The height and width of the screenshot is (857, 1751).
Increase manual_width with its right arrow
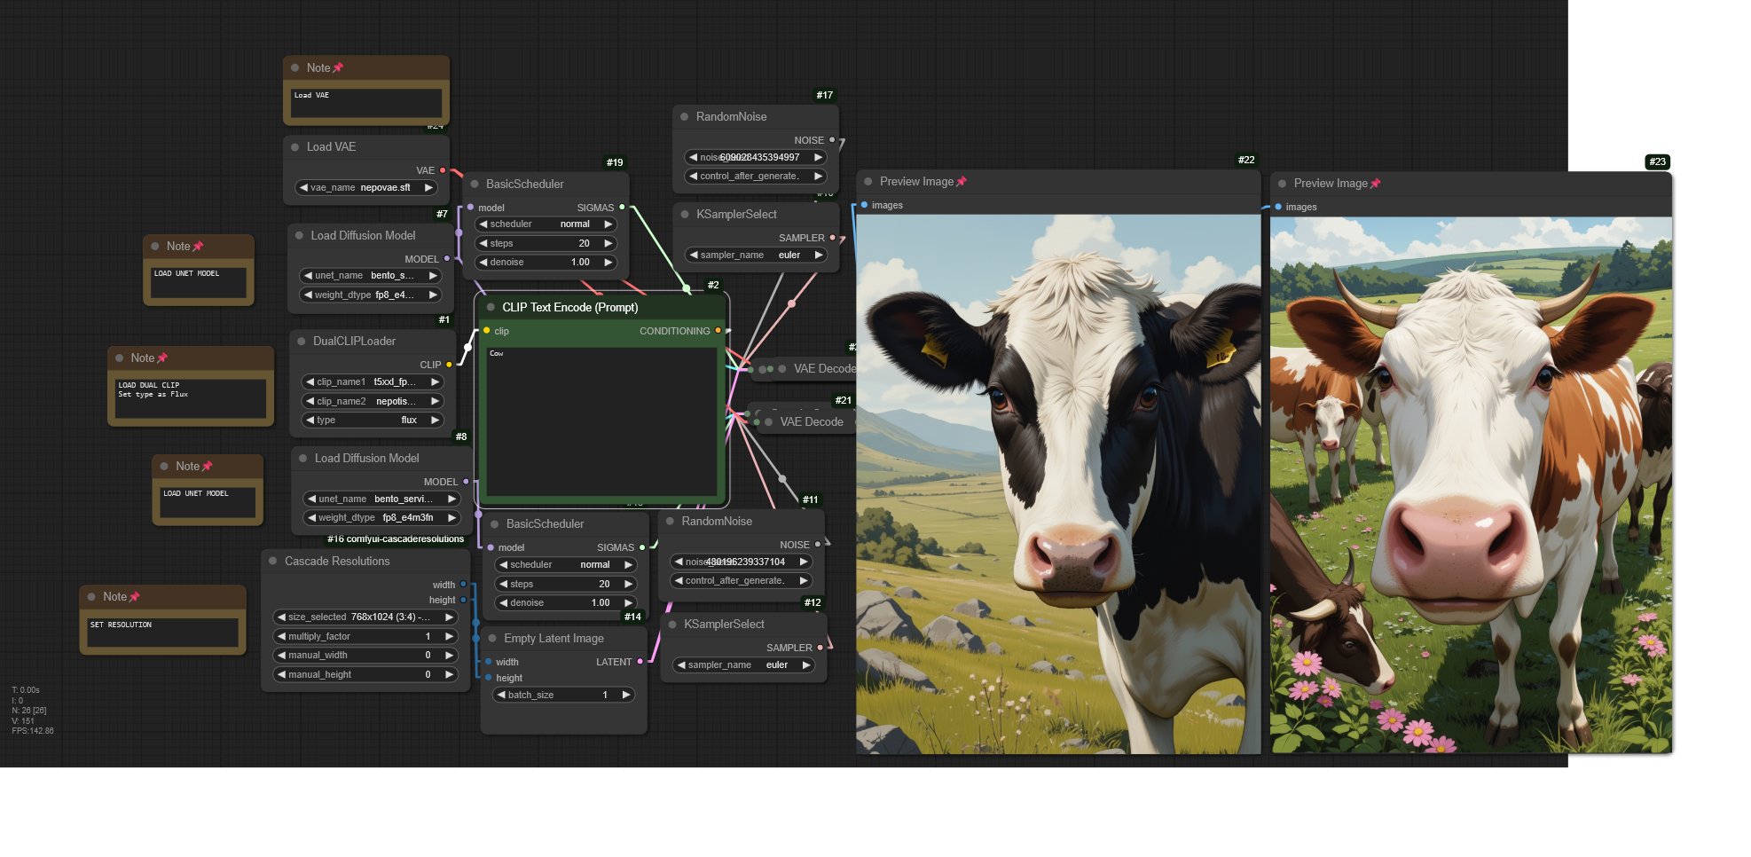(x=449, y=655)
